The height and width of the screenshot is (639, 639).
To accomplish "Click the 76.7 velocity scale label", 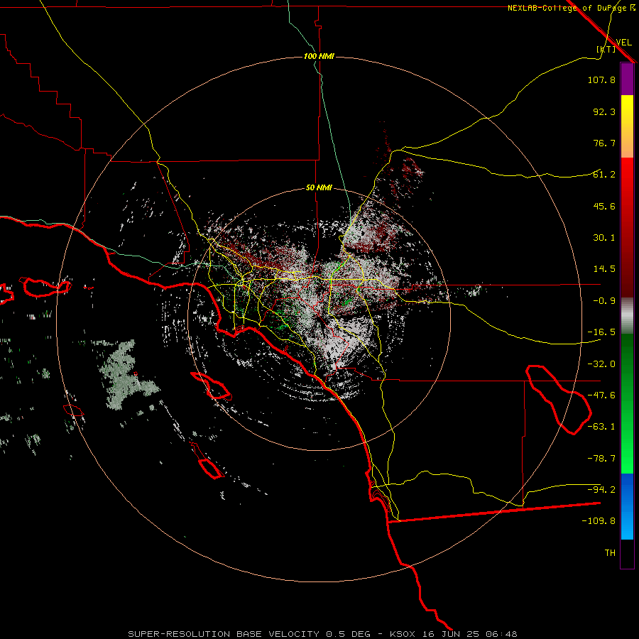I will tap(604, 143).
